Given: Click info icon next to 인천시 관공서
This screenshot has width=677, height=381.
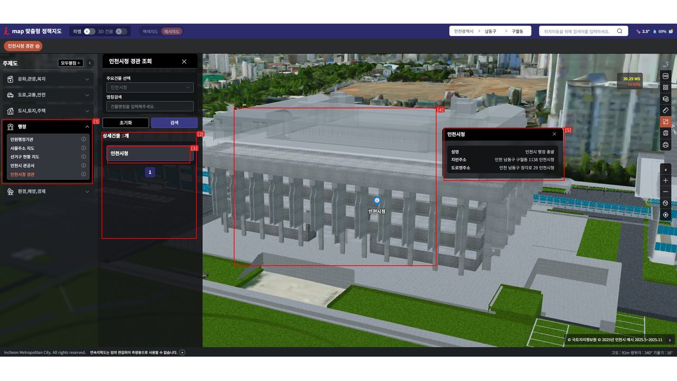Looking at the screenshot, I should [x=84, y=166].
